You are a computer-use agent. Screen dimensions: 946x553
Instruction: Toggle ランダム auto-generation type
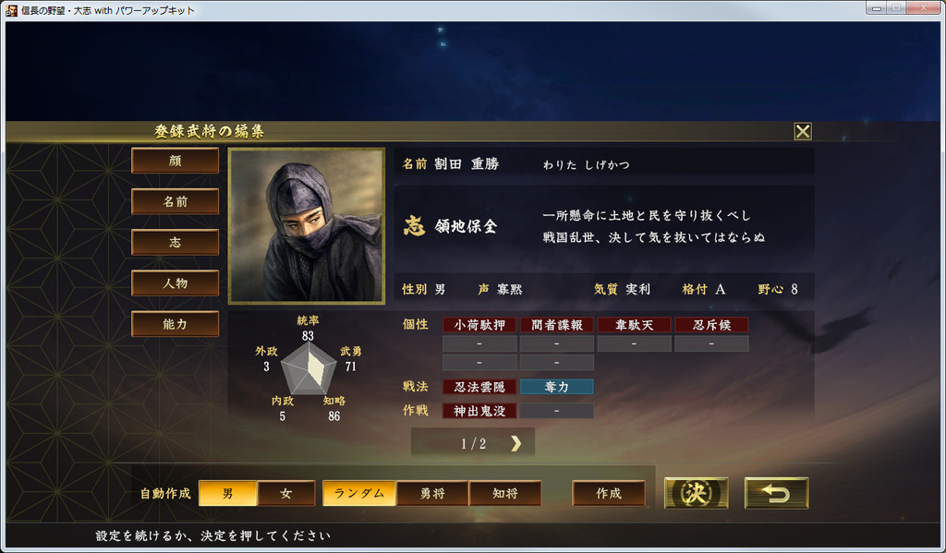[359, 493]
